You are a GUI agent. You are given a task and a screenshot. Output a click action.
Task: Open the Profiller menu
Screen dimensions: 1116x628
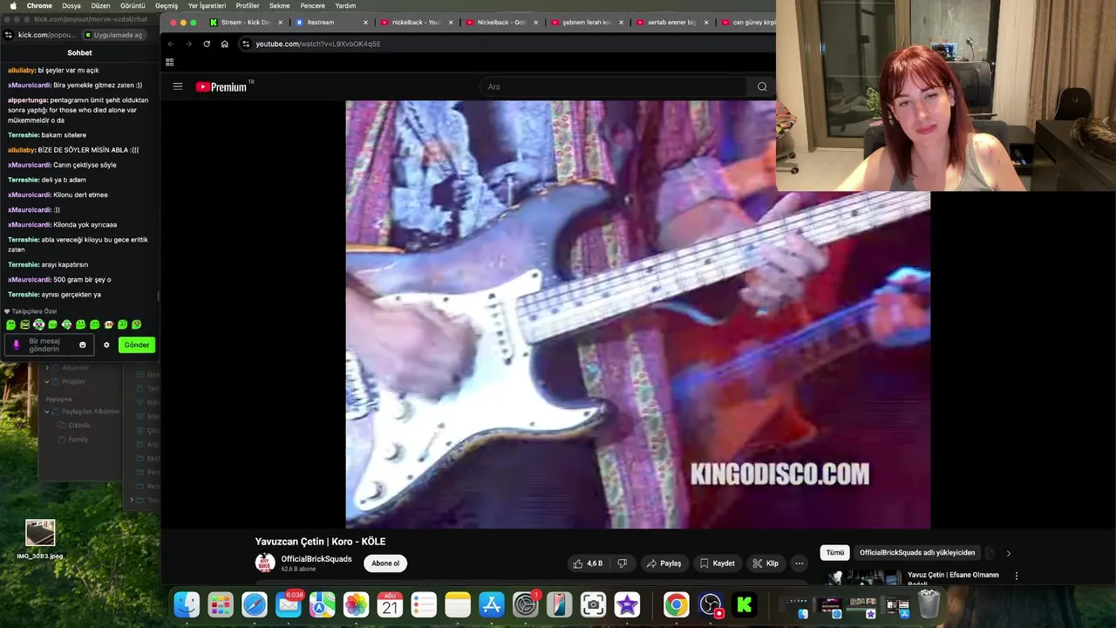point(248,5)
